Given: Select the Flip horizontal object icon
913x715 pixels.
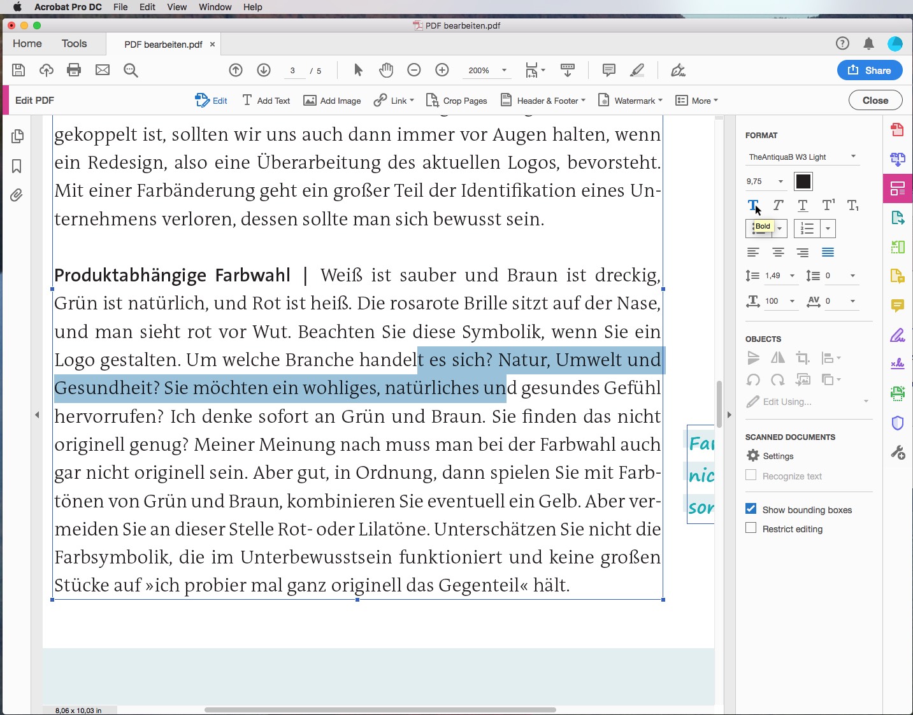Looking at the screenshot, I should (x=777, y=358).
